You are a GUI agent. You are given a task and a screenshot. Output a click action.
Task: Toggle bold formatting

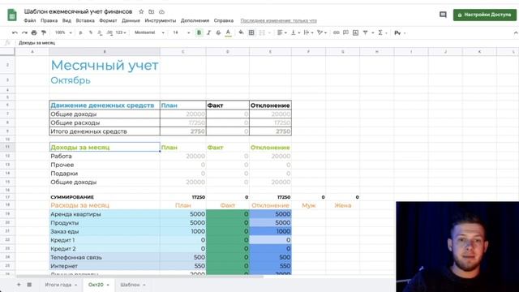pos(199,32)
